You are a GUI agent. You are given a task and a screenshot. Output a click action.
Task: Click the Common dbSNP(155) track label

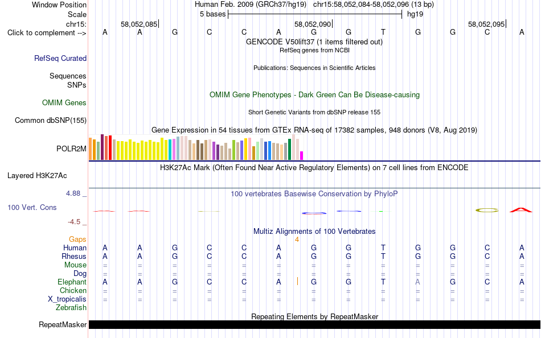coord(51,121)
